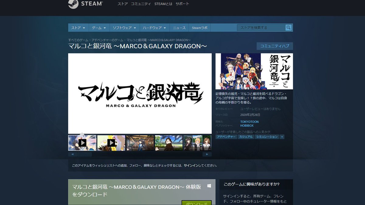Viewport: 365px width, 205px height.
Task: Open the ストア dropdown in store nav
Action: tap(78, 28)
